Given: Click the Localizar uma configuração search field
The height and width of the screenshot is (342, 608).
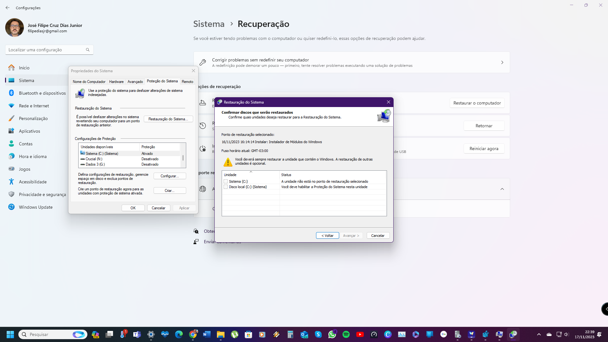Looking at the screenshot, I should (49, 50).
